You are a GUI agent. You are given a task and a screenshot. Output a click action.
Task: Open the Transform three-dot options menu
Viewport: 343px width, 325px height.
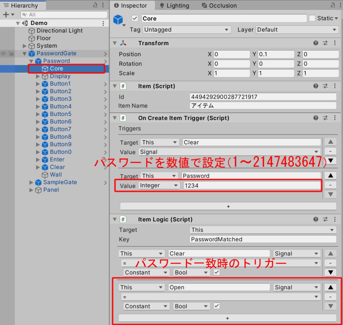click(x=336, y=43)
